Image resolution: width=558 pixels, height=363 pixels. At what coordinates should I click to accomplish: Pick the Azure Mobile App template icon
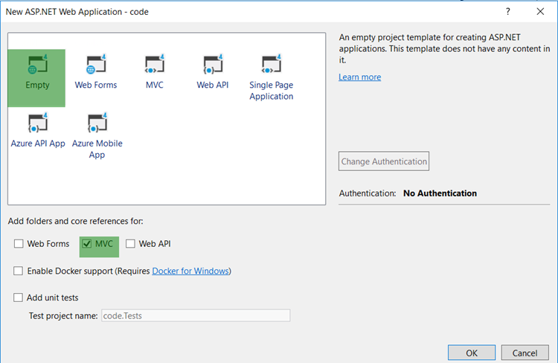point(97,123)
